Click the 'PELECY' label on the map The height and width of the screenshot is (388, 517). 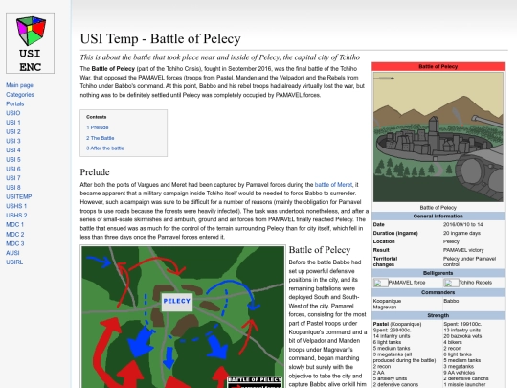tap(177, 301)
